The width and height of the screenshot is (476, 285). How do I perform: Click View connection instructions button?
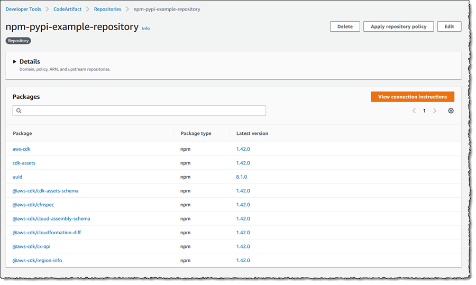pos(412,97)
